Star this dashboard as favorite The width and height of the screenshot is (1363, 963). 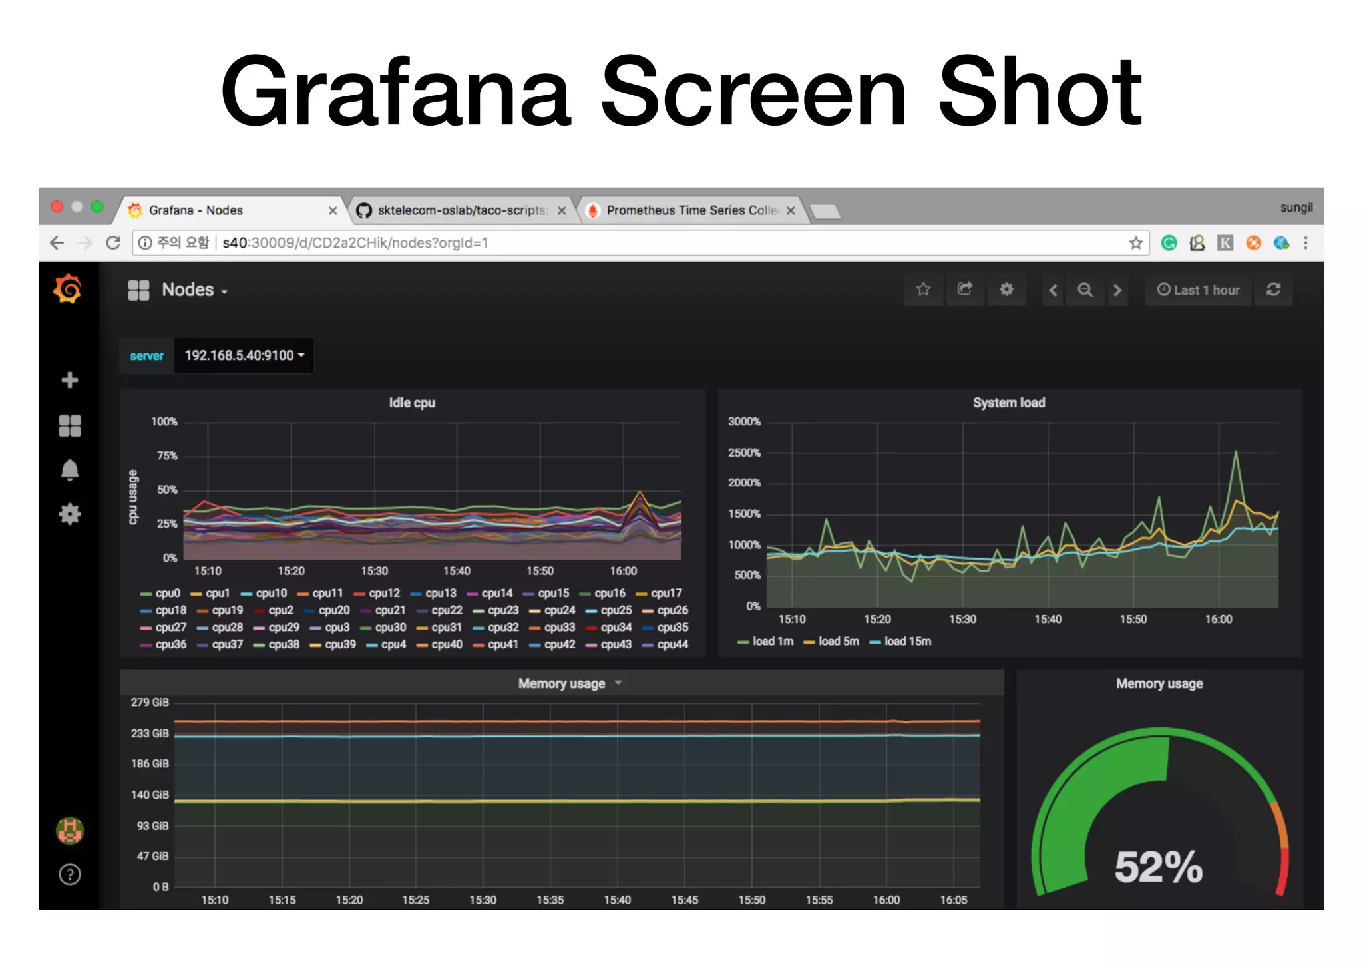923,289
